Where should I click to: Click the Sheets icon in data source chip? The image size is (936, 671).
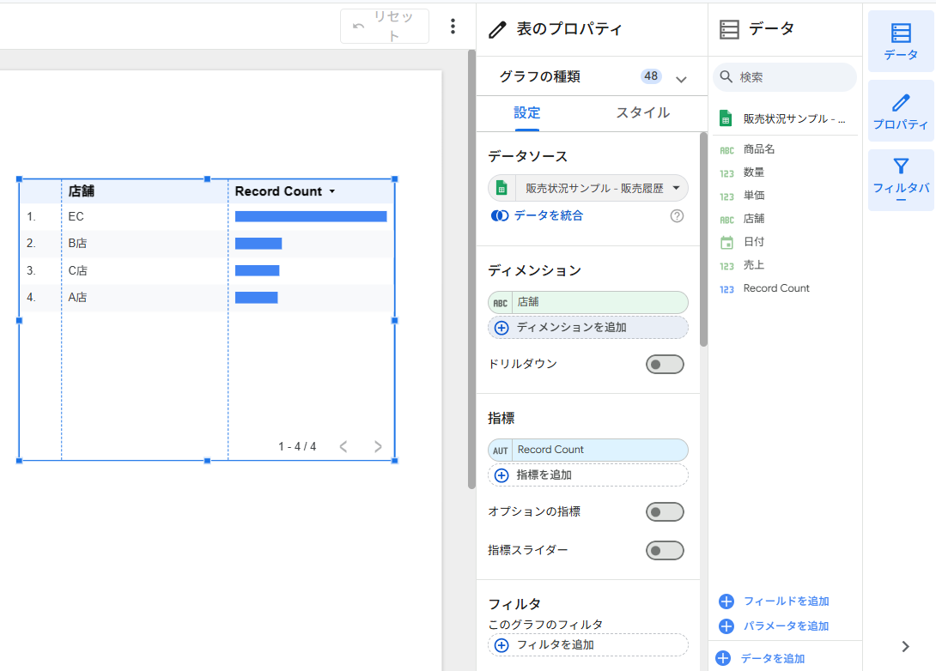[501, 189]
